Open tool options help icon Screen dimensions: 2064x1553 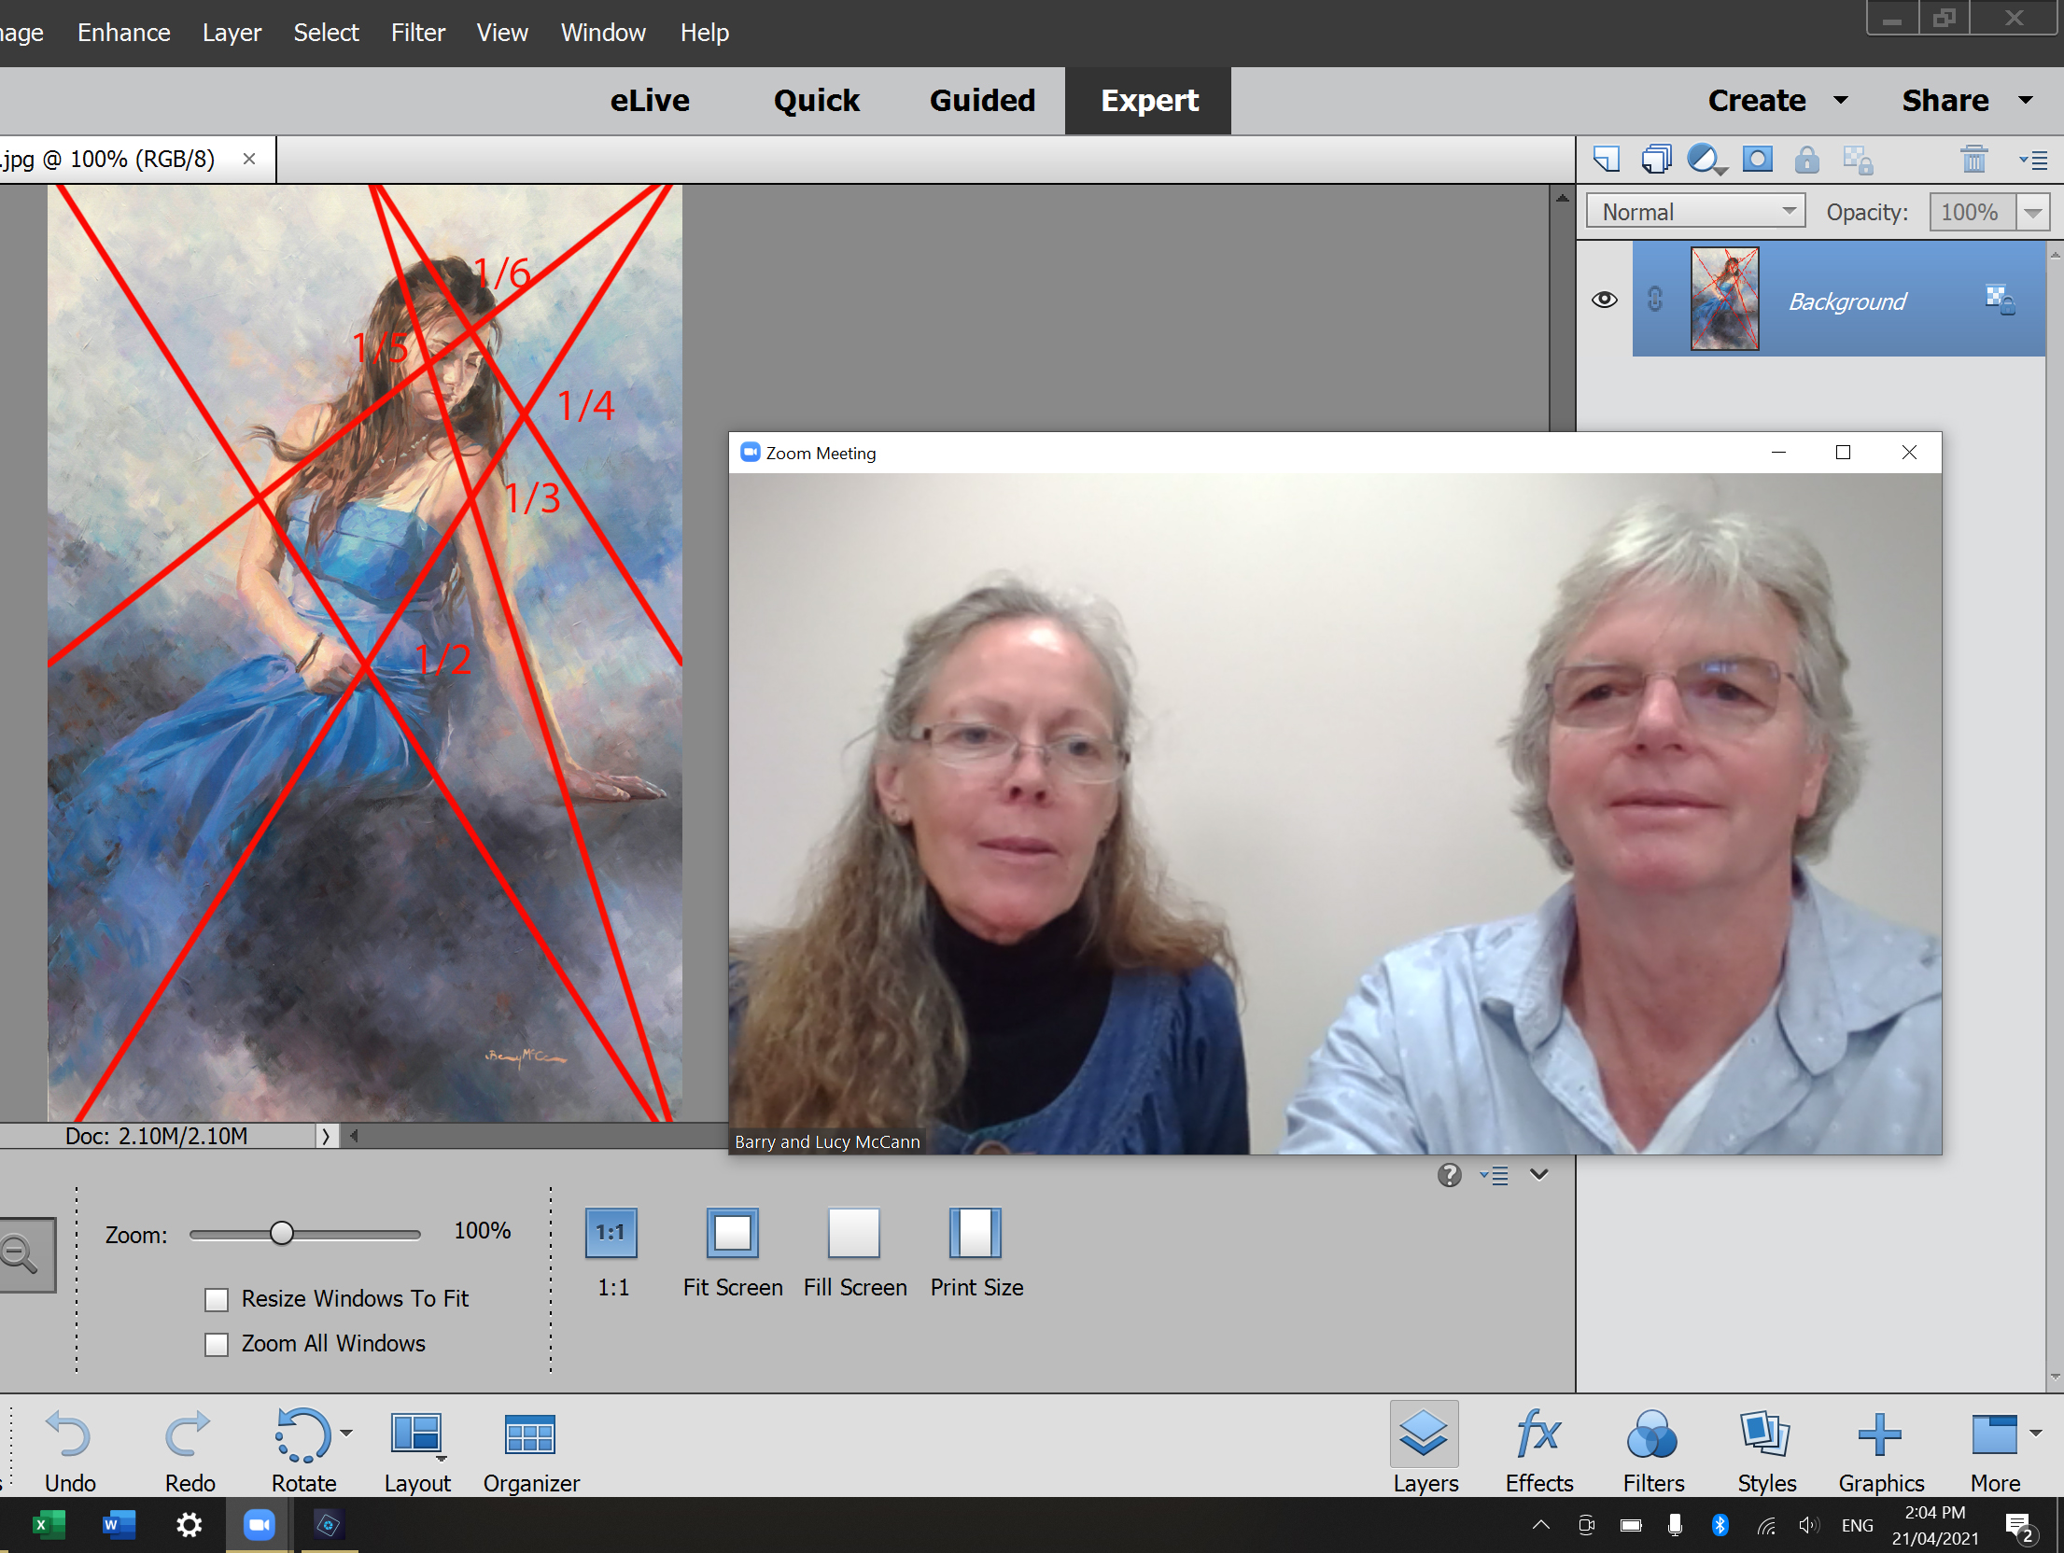click(x=1449, y=1174)
